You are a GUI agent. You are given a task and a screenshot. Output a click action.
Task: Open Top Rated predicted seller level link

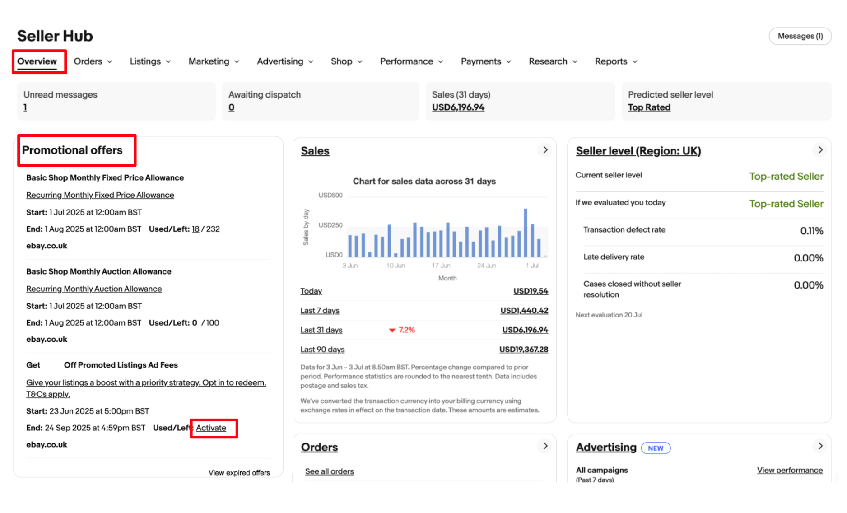pyautogui.click(x=649, y=107)
